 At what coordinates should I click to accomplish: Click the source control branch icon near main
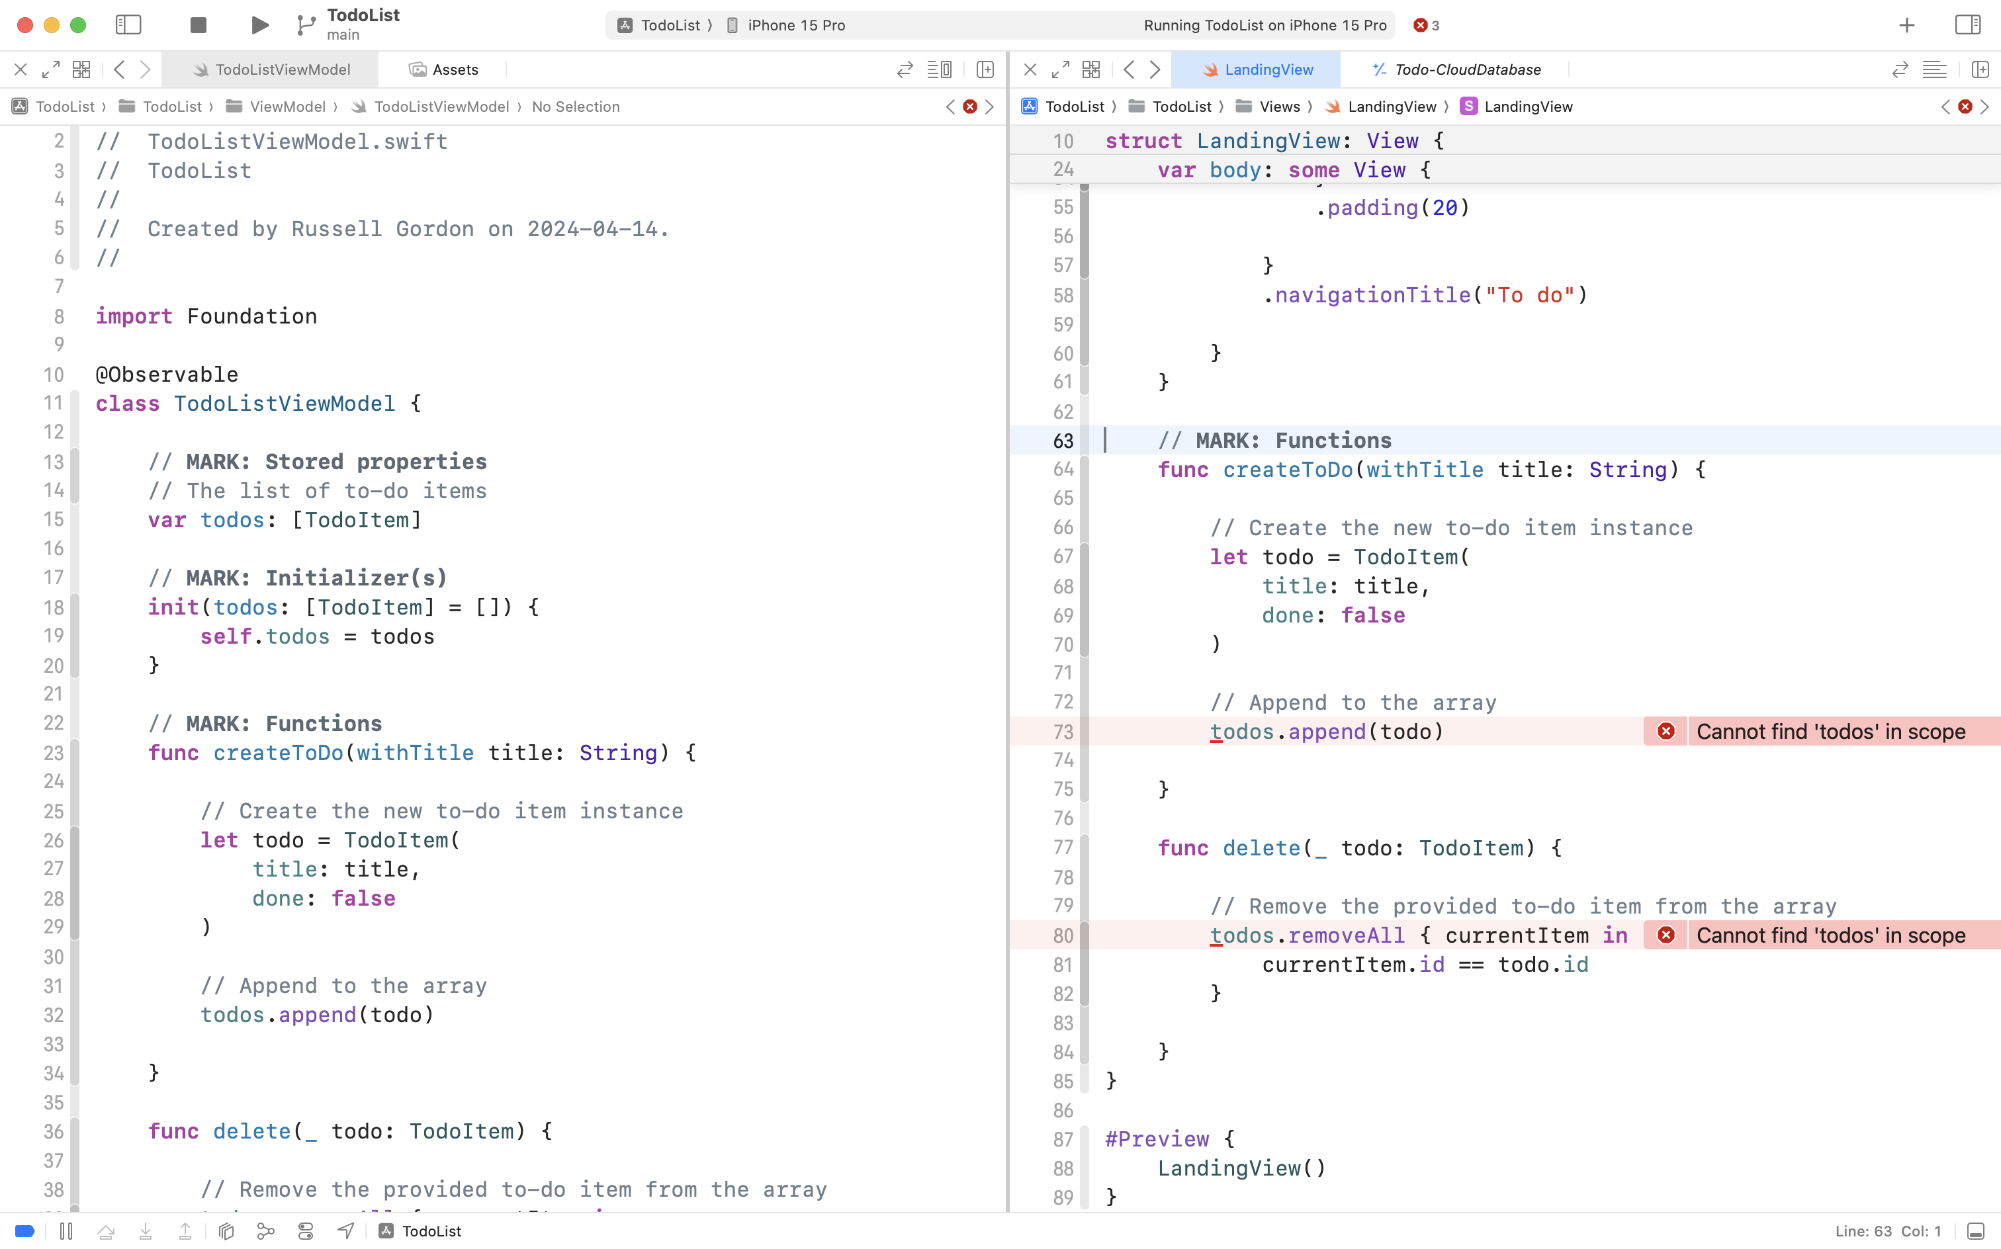click(305, 24)
